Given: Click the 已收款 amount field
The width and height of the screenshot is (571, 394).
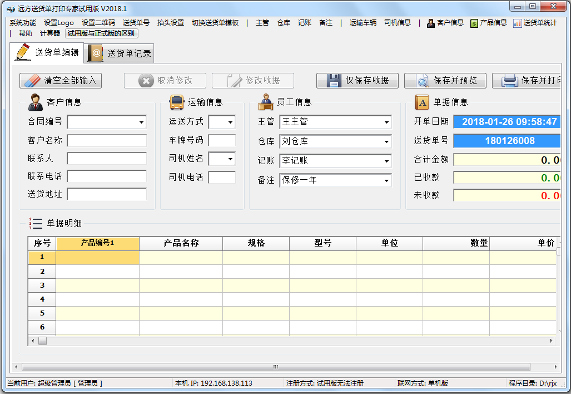Looking at the screenshot, I should tap(507, 178).
